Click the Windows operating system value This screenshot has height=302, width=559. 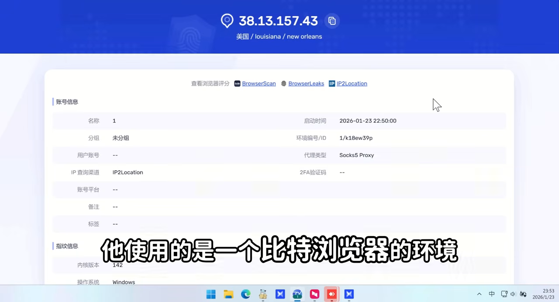pos(124,282)
